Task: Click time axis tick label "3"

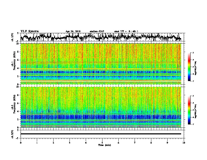Action: pyautogui.click(x=70, y=142)
